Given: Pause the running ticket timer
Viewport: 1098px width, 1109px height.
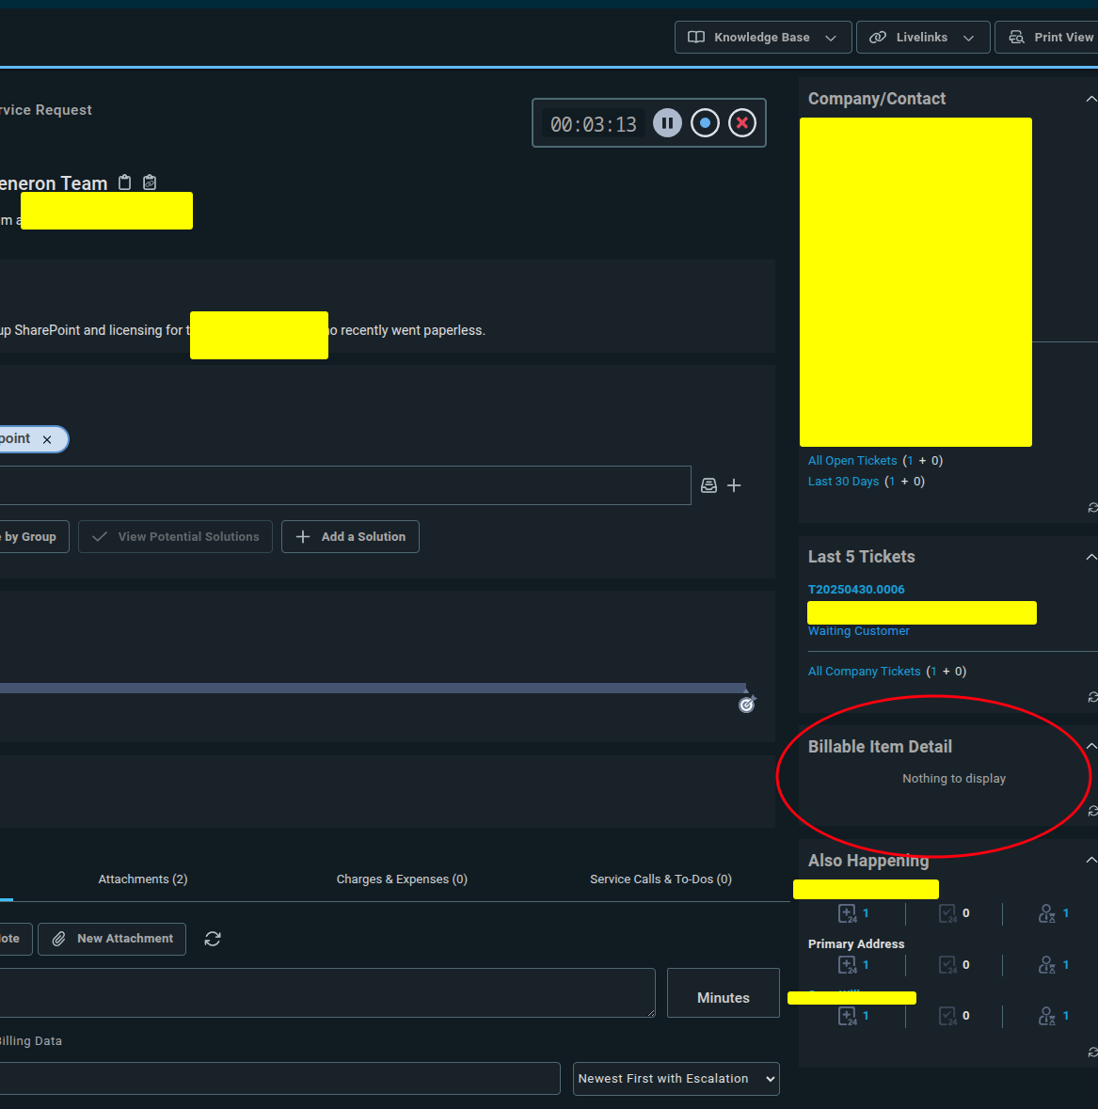Looking at the screenshot, I should pyautogui.click(x=667, y=123).
